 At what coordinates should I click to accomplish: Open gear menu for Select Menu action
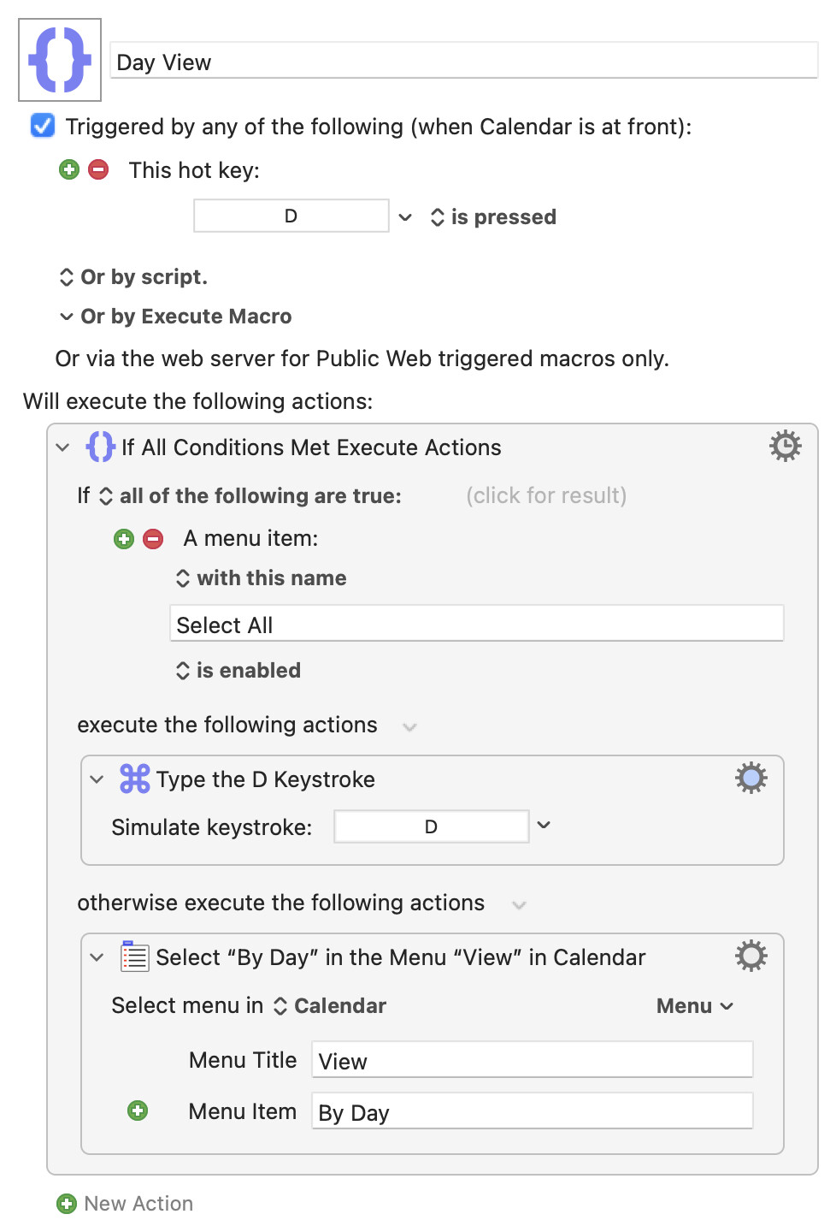[751, 956]
